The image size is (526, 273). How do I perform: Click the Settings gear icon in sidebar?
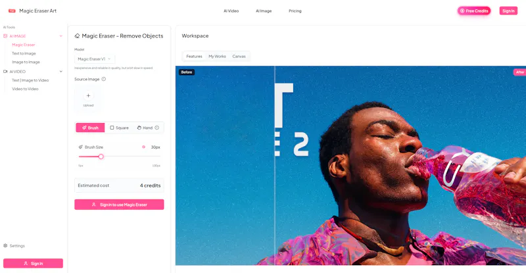(x=5, y=245)
